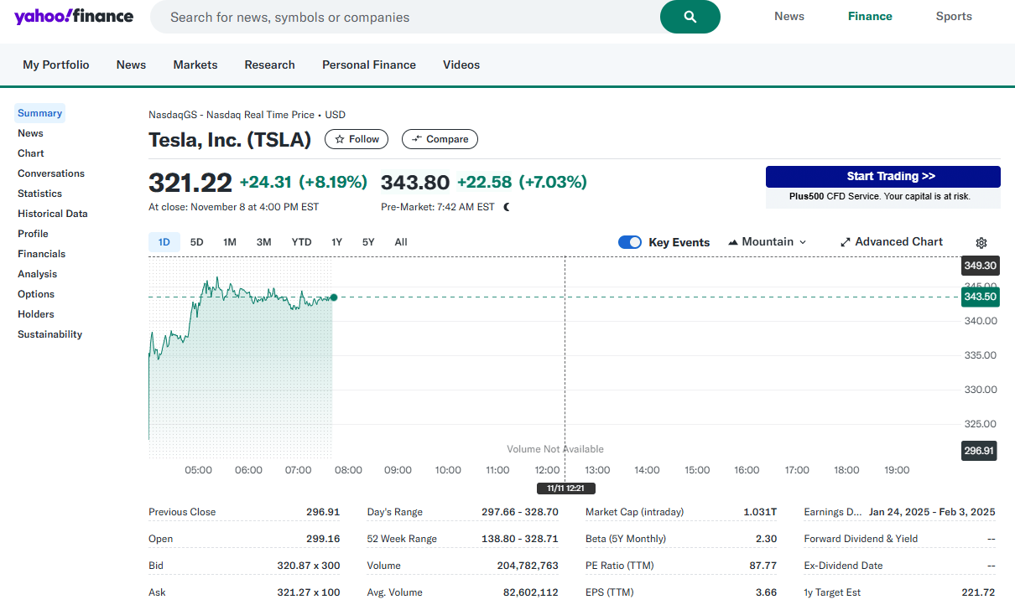
Task: Open News in the left sidebar
Action: [x=30, y=133]
